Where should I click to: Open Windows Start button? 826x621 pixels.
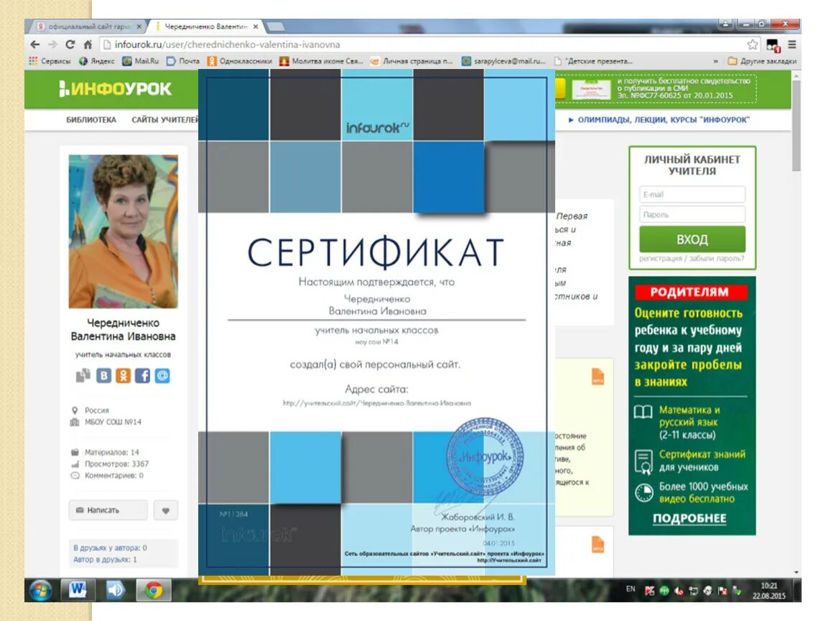tap(40, 590)
